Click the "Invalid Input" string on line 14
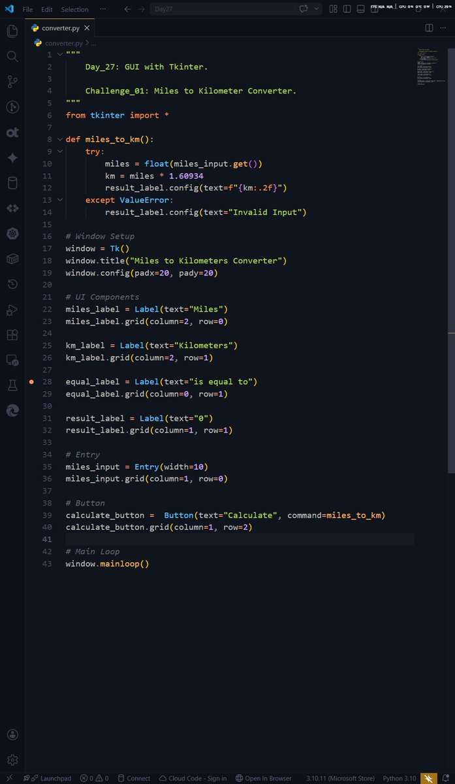Screen dimensions: 455x784 (x=268, y=212)
